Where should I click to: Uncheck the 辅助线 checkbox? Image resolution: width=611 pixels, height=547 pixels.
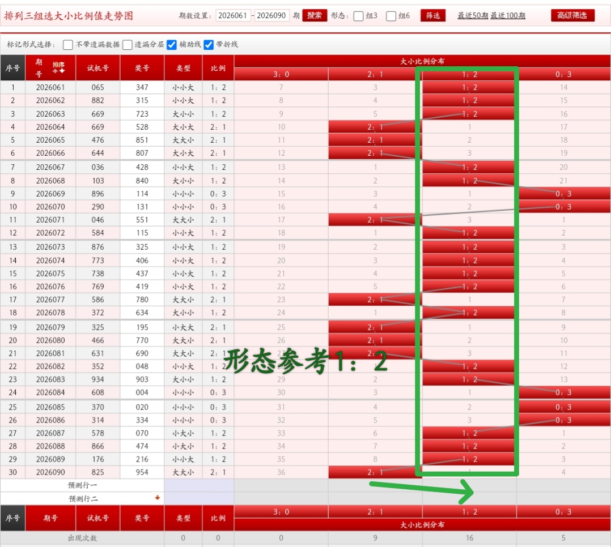point(172,45)
